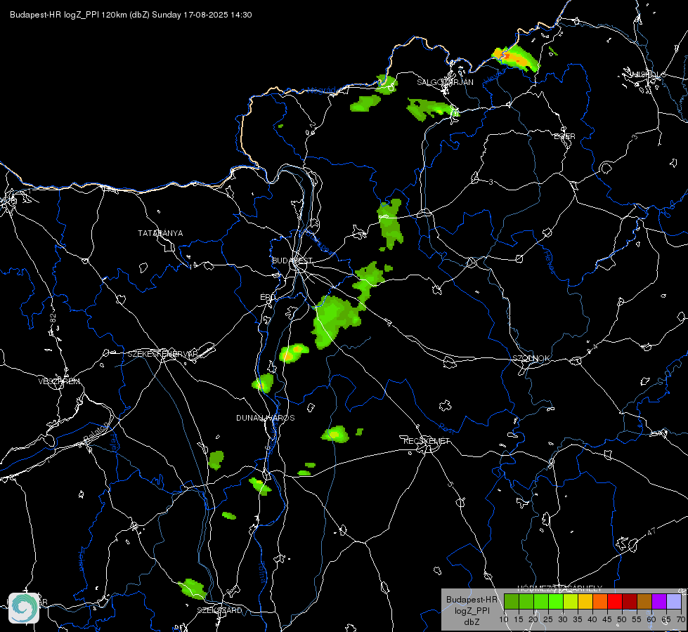This screenshot has height=632, width=688.
Task: Select the 40-45 dBZ orange swatch
Action: pos(600,602)
